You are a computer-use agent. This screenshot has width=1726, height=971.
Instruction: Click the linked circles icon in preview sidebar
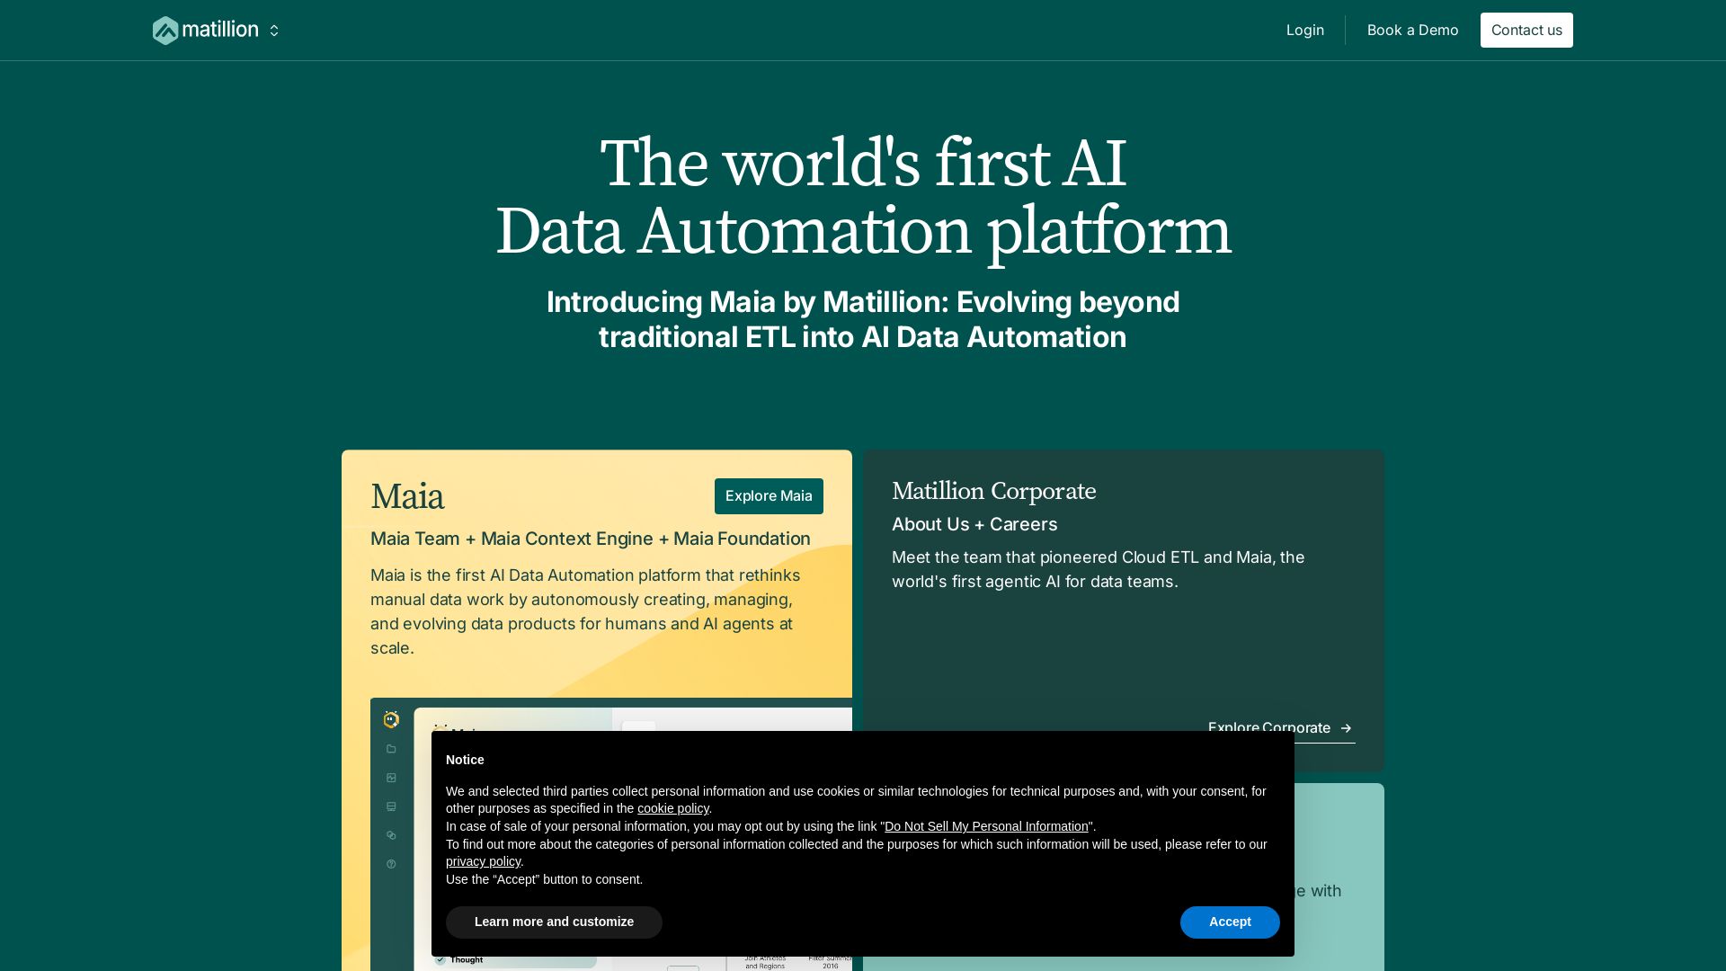tap(391, 835)
